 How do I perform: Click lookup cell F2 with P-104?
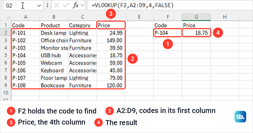pyautogui.click(x=168, y=33)
